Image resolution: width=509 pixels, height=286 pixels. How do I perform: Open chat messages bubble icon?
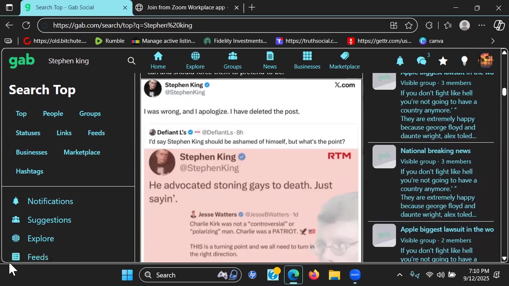[x=422, y=61]
